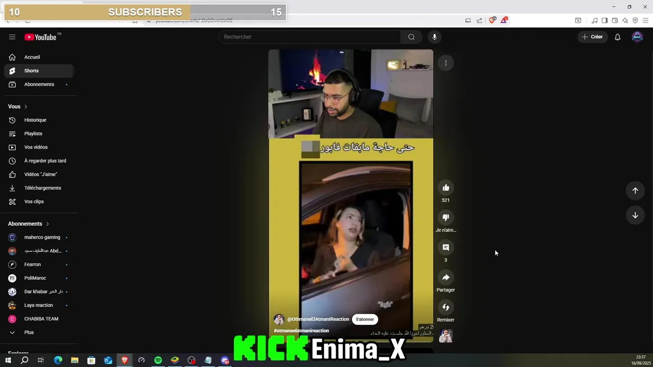
Task: Open Dar khabar channel
Action: tap(39, 292)
